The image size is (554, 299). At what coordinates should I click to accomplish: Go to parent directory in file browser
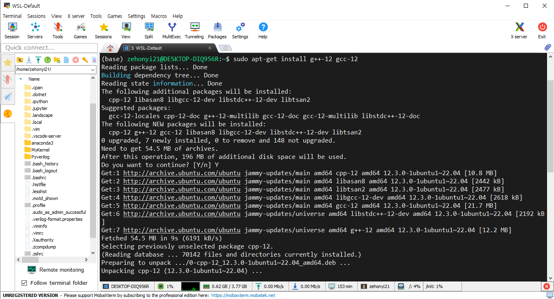pyautogui.click(x=20, y=60)
